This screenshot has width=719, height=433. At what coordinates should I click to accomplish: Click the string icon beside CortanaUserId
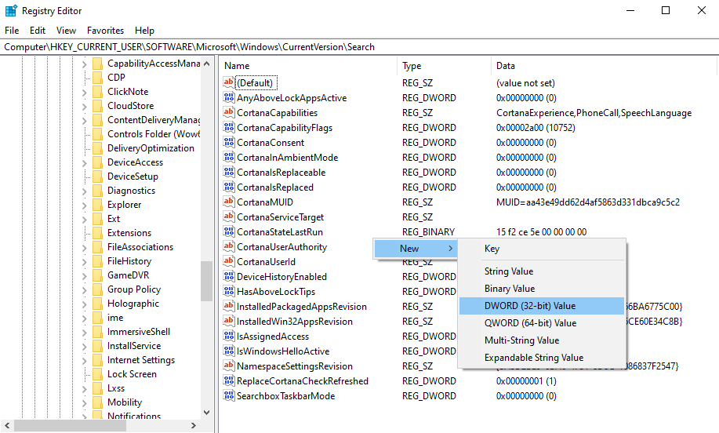[x=228, y=261]
